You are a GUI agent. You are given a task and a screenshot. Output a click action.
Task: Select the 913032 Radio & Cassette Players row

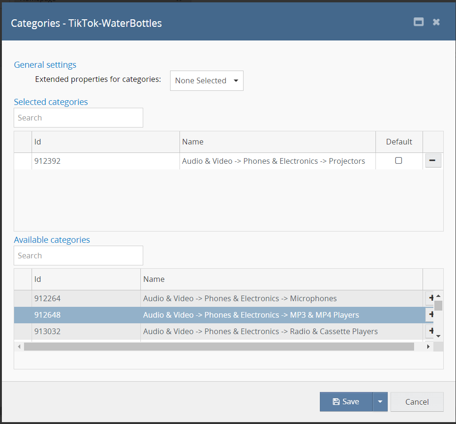(236, 331)
